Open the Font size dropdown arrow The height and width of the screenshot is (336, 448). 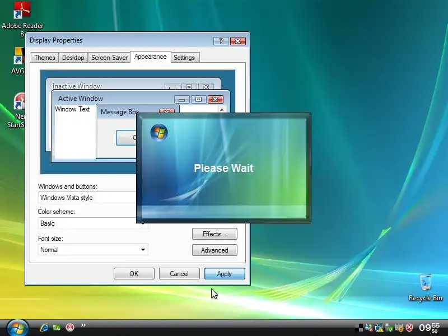[143, 250]
